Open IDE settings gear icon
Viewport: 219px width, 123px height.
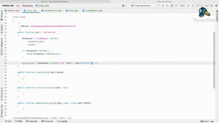pyautogui.click(x=216, y=5)
